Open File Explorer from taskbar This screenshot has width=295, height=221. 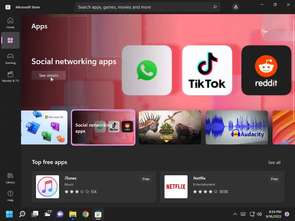click(73, 214)
